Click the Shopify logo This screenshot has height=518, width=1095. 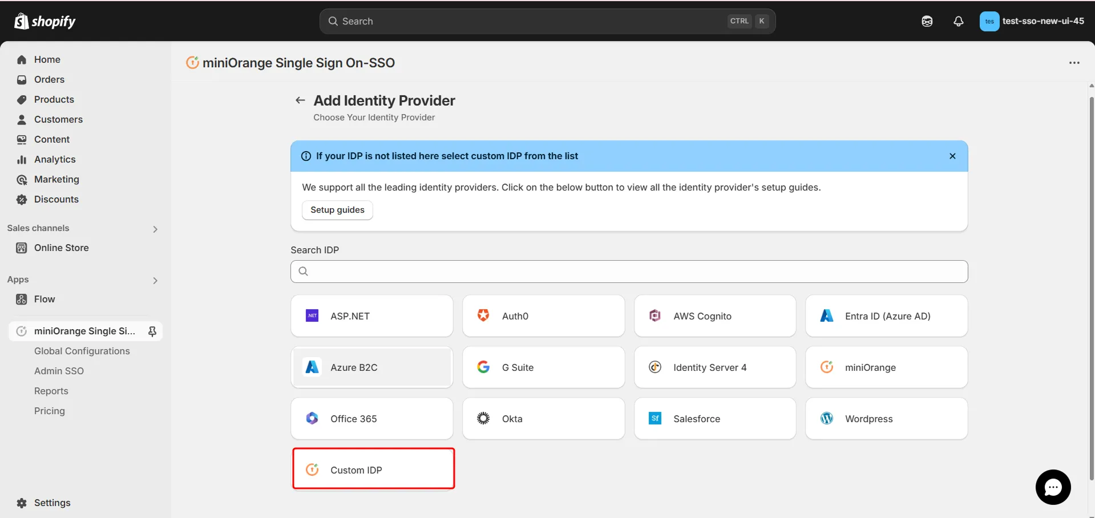[45, 21]
